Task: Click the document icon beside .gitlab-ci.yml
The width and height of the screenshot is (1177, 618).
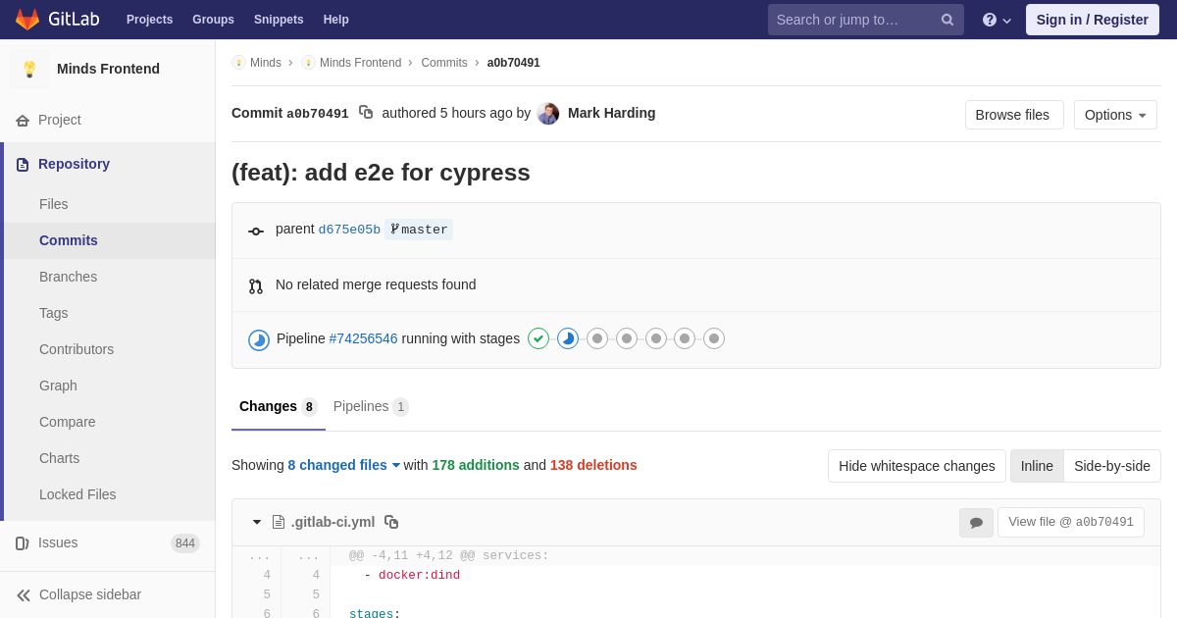Action: [x=279, y=522]
